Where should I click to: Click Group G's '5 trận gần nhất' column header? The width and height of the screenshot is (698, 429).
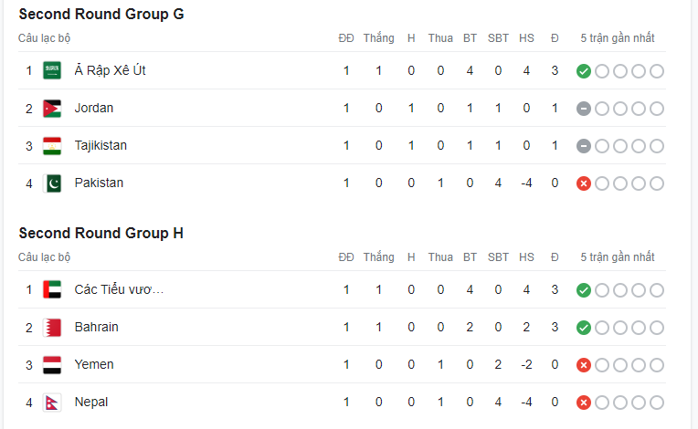[618, 38]
